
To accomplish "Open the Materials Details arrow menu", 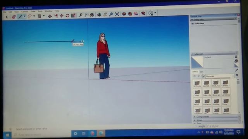I will [x=237, y=75].
